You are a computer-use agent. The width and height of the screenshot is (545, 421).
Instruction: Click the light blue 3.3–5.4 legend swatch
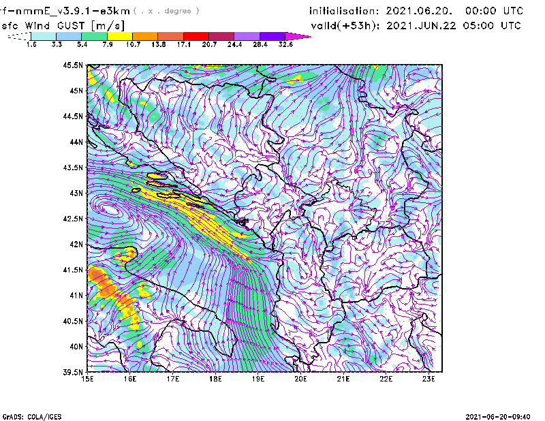(x=69, y=36)
